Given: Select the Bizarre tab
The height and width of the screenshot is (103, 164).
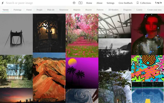Looking at the screenshot, I should pos(88,10).
